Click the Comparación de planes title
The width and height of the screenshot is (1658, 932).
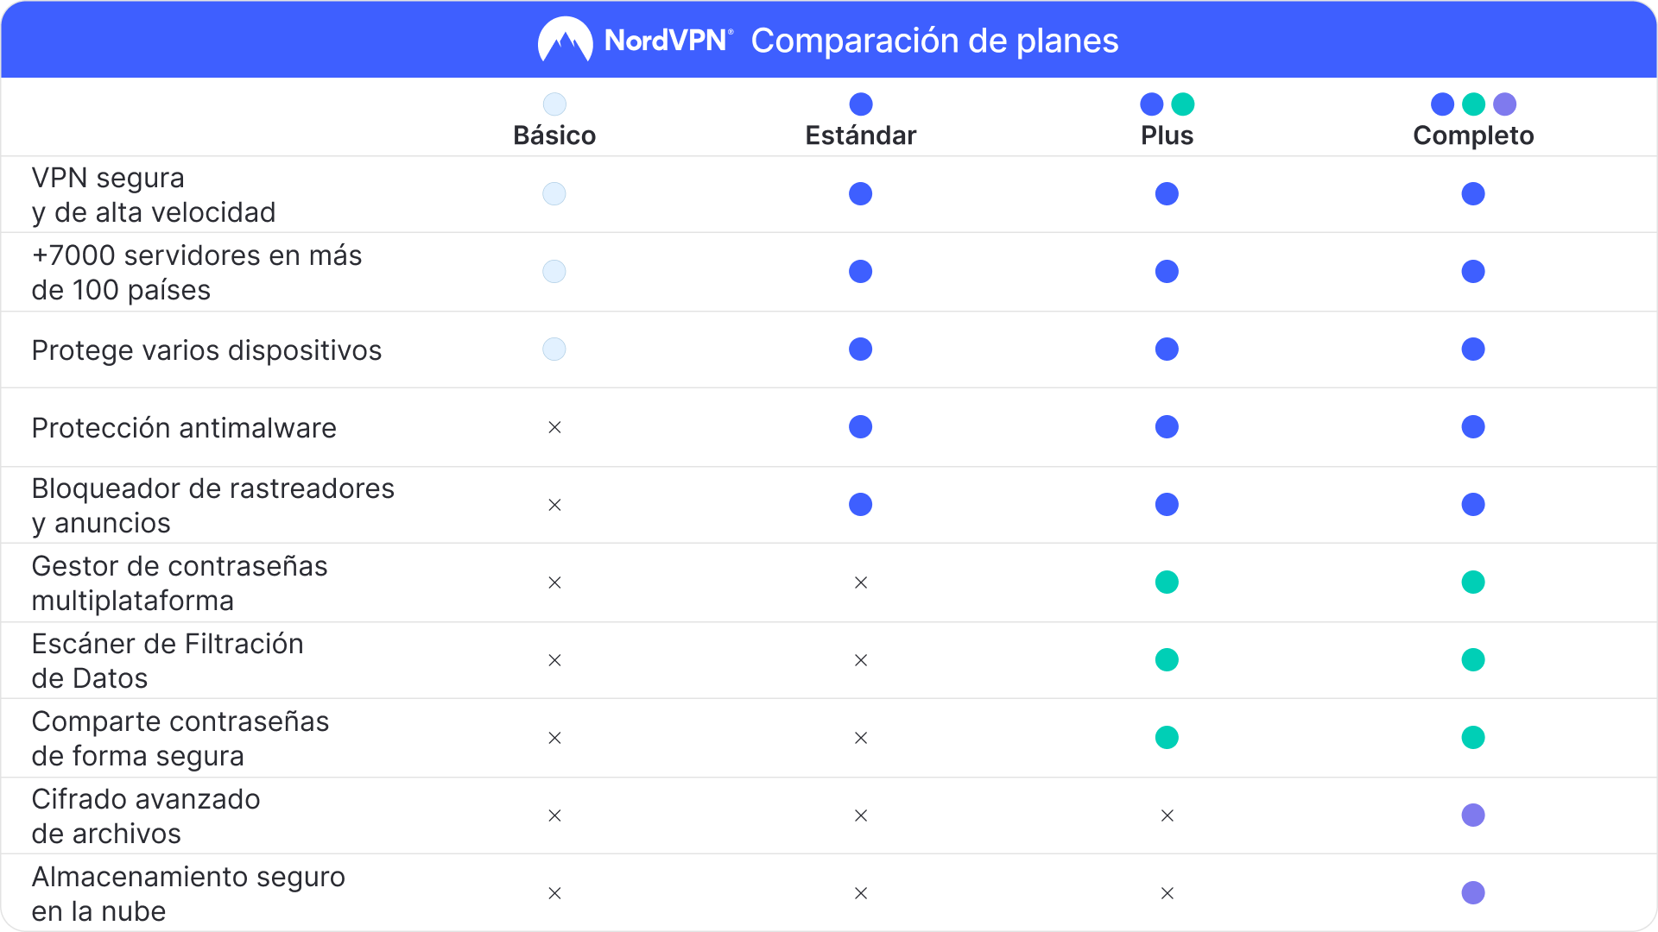[x=934, y=41]
